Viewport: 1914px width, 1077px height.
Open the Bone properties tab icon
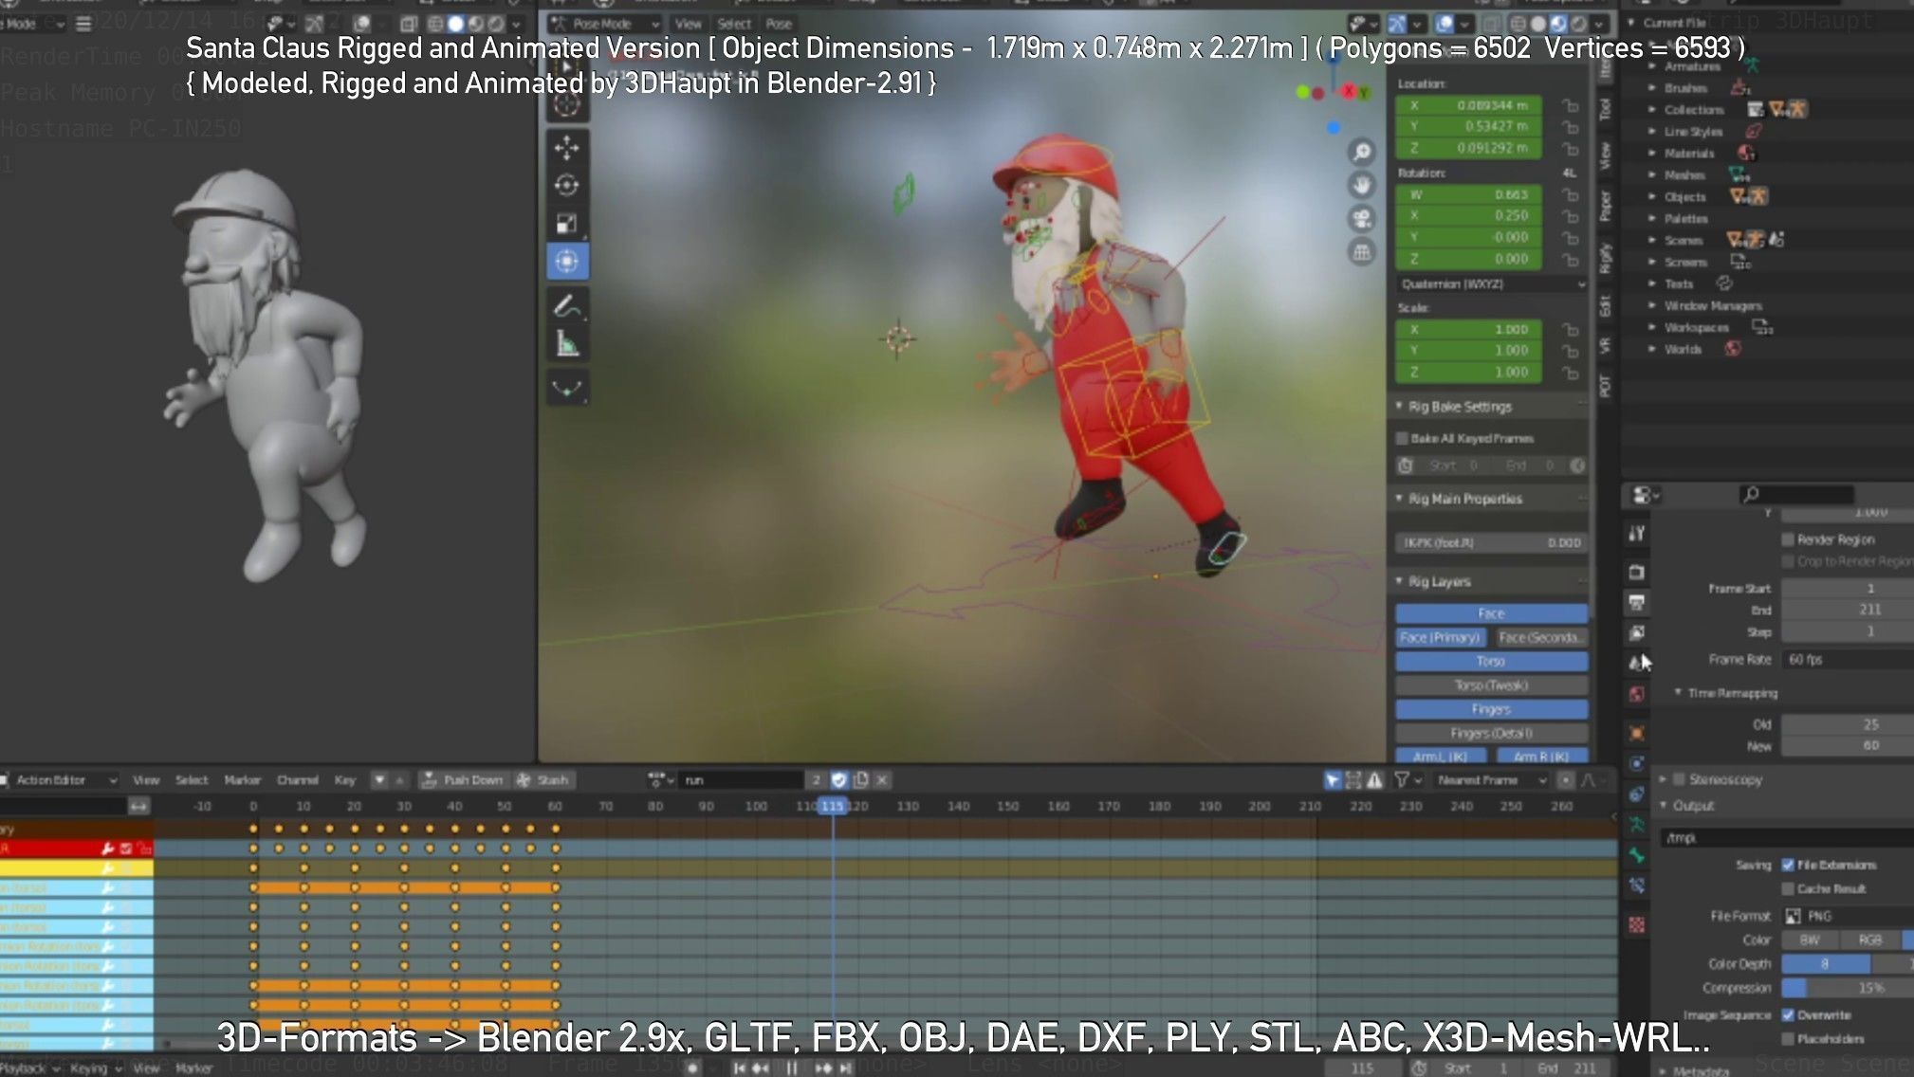click(1637, 855)
